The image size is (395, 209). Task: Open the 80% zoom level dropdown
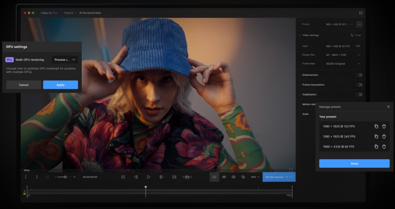click(255, 177)
